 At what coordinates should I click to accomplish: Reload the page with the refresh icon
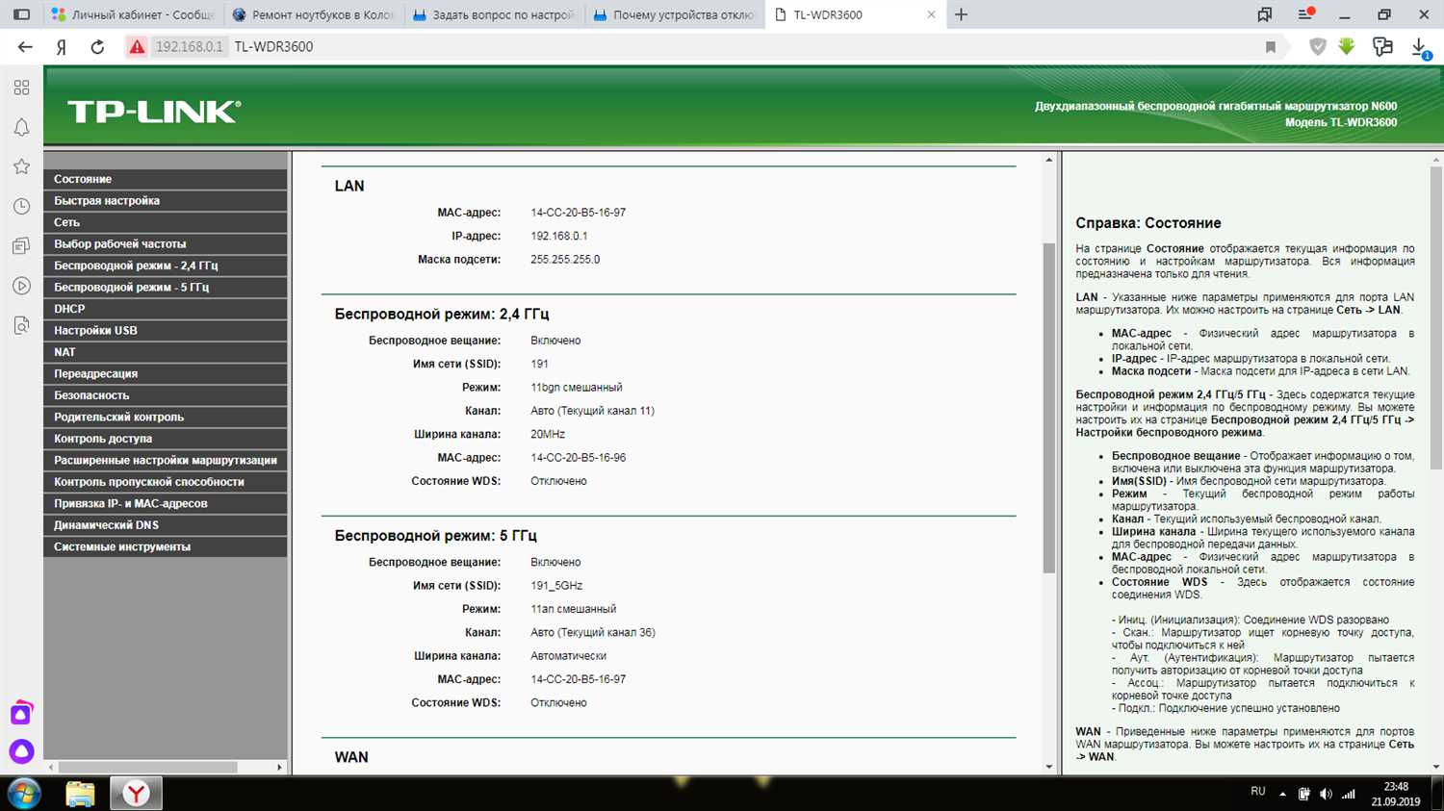(97, 46)
